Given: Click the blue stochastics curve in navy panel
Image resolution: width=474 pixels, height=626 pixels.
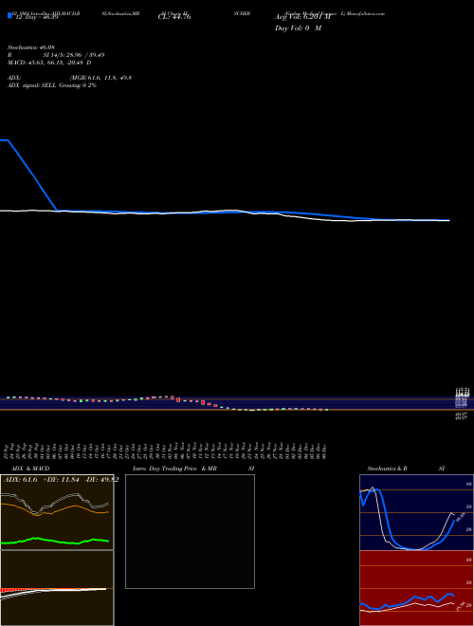Looking at the screenshot, I should pyautogui.click(x=385, y=519).
